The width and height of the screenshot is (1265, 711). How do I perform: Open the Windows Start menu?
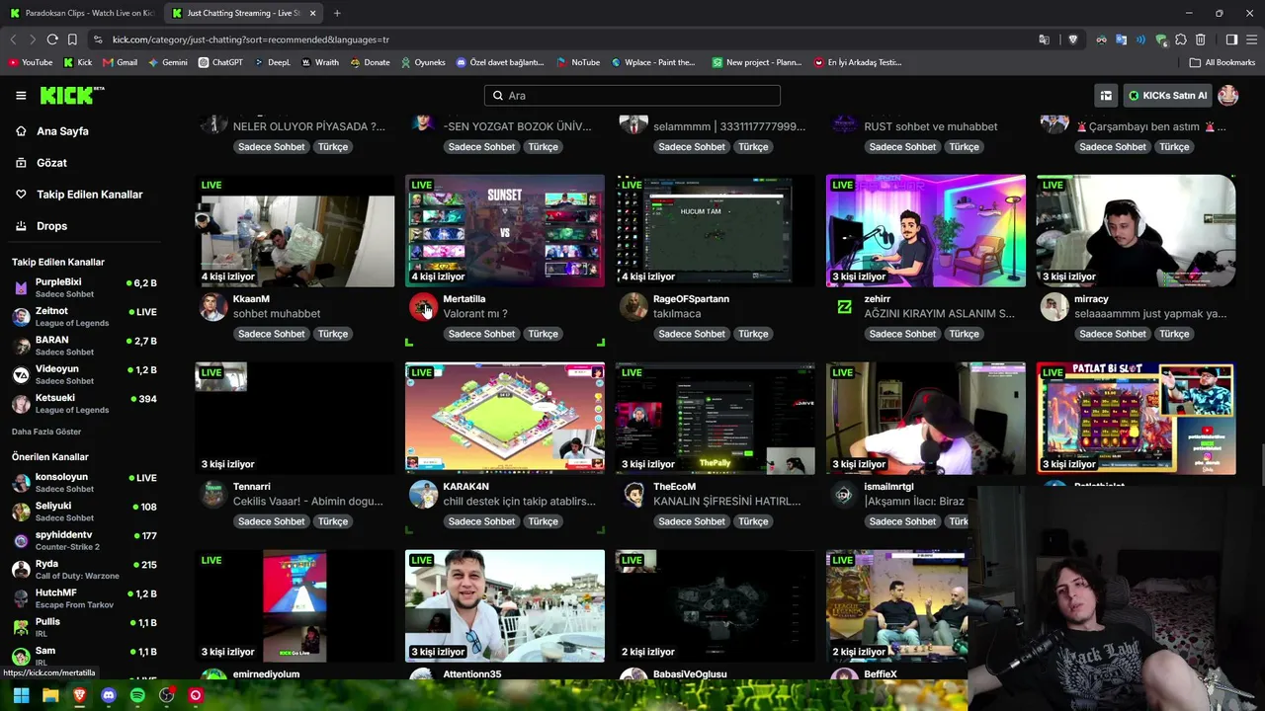click(x=21, y=695)
